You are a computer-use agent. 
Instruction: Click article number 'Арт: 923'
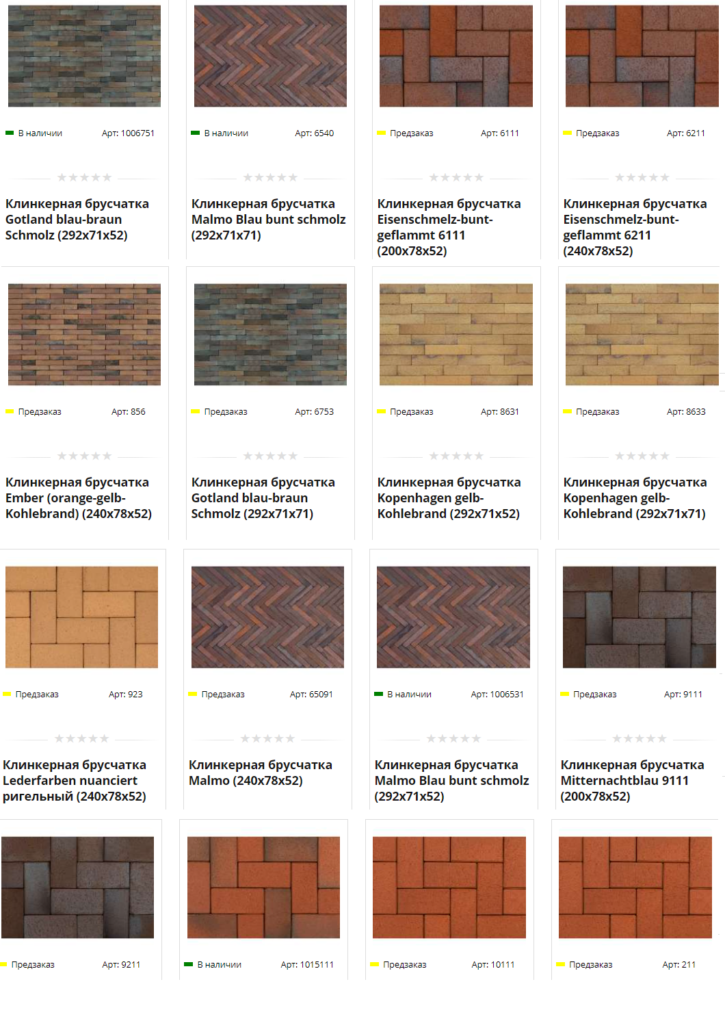(126, 695)
